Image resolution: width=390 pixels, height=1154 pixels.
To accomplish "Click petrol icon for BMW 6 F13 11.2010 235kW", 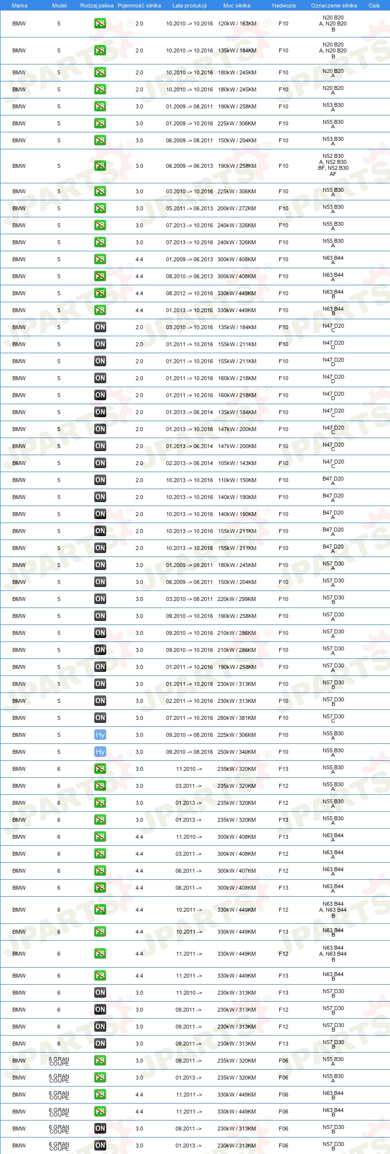I will click(x=100, y=769).
